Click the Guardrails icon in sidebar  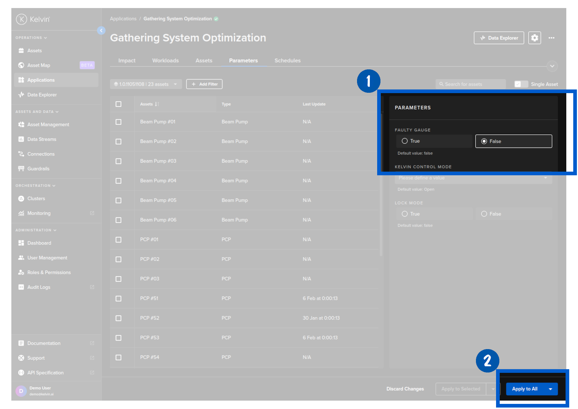(x=21, y=169)
